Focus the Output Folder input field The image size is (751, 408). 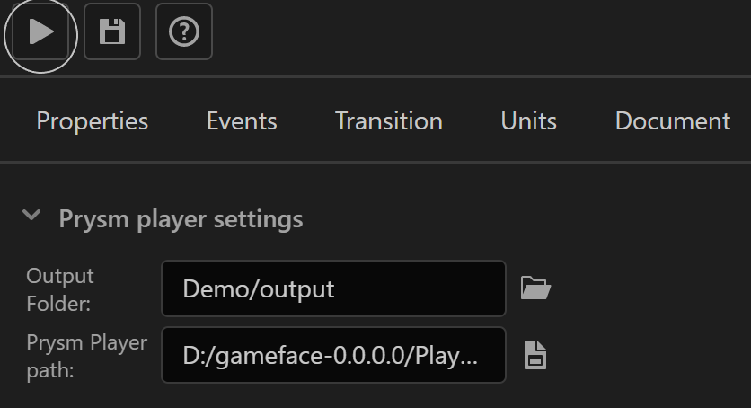pos(334,288)
